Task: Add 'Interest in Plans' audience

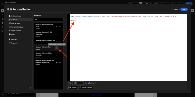Action: (x=57, y=48)
